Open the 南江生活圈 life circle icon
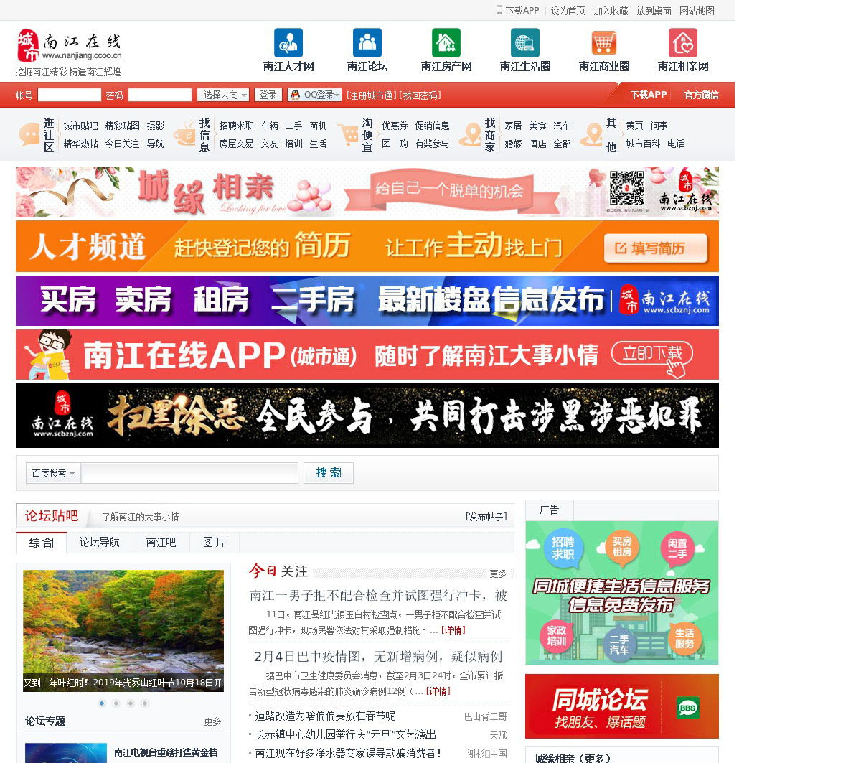 [x=525, y=42]
